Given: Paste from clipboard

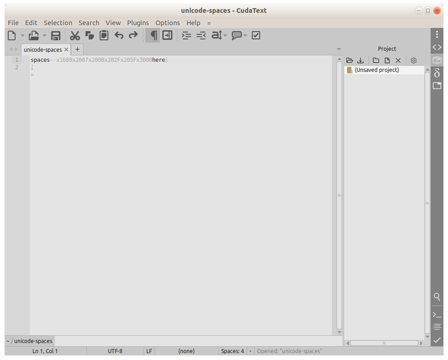Looking at the screenshot, I should [x=104, y=35].
